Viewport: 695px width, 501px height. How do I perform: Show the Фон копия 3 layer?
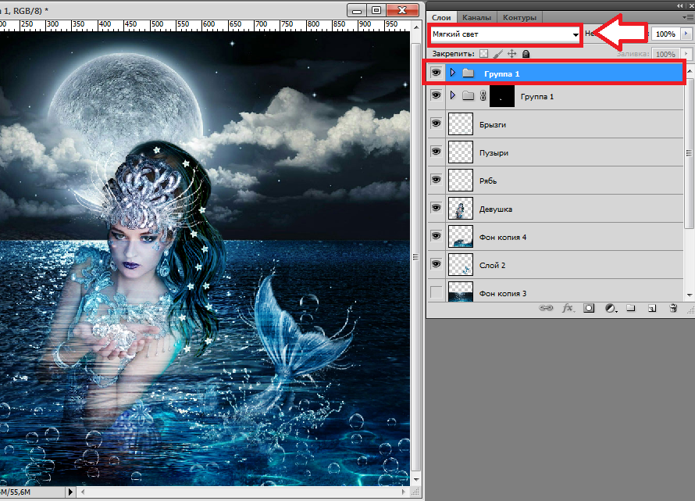pos(436,293)
